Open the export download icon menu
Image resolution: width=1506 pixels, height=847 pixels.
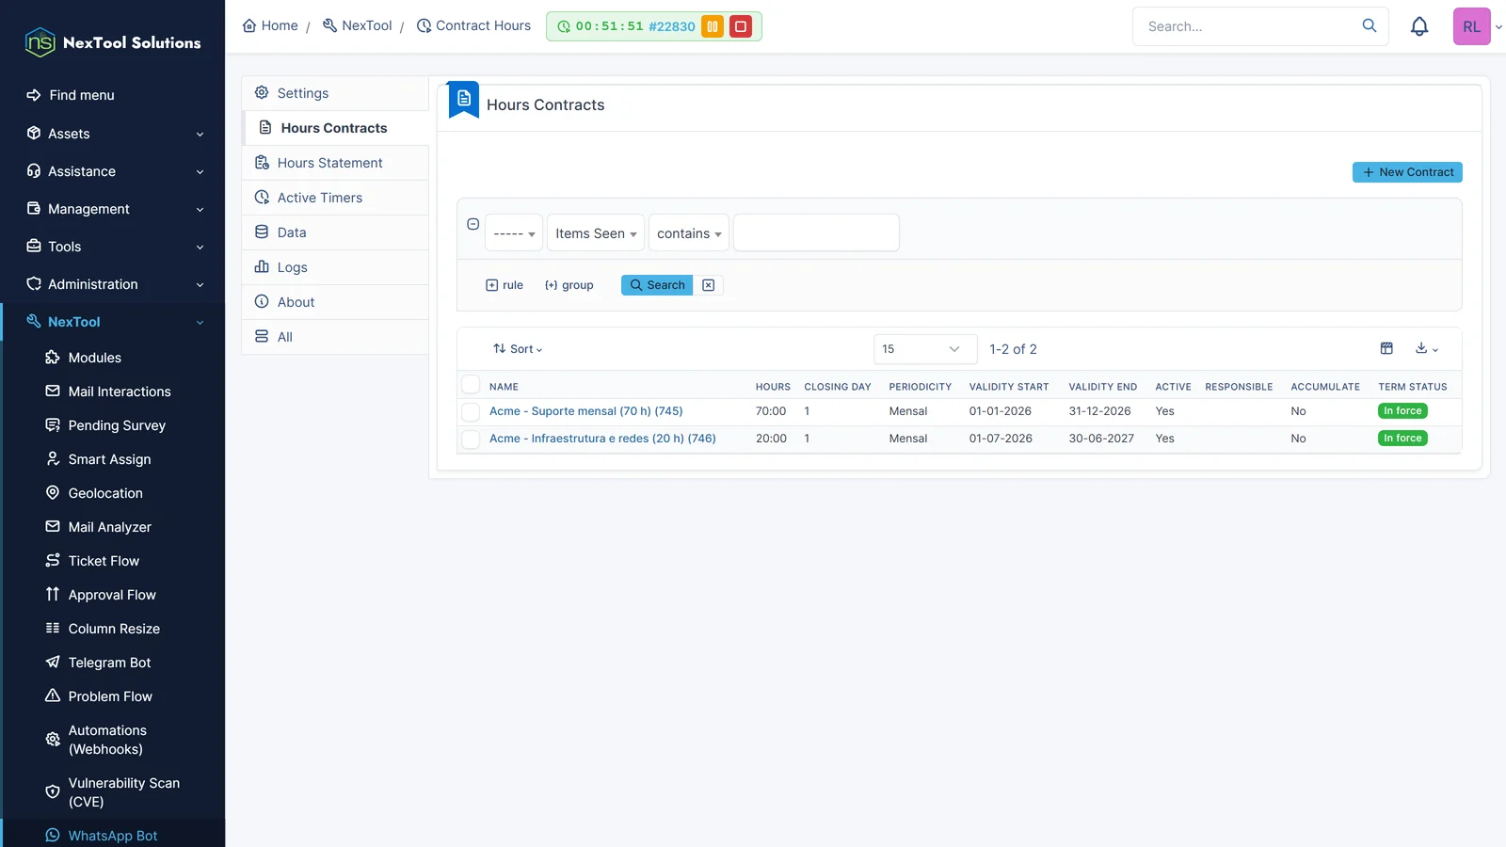pos(1427,348)
